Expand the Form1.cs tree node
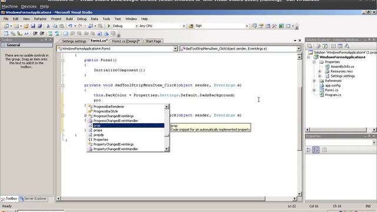 click(314, 90)
